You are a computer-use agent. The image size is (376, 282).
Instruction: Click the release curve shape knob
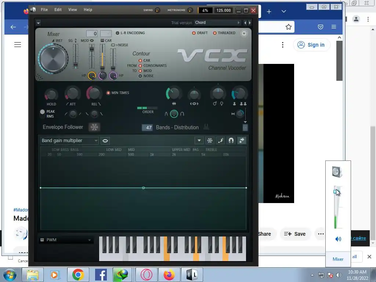(94, 114)
